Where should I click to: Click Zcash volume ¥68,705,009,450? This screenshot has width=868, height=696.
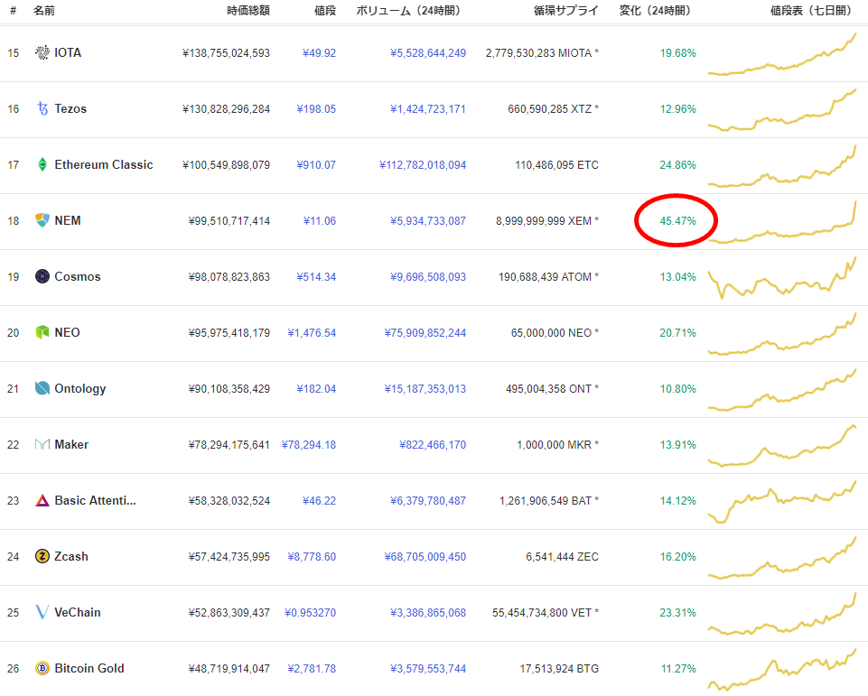click(425, 557)
